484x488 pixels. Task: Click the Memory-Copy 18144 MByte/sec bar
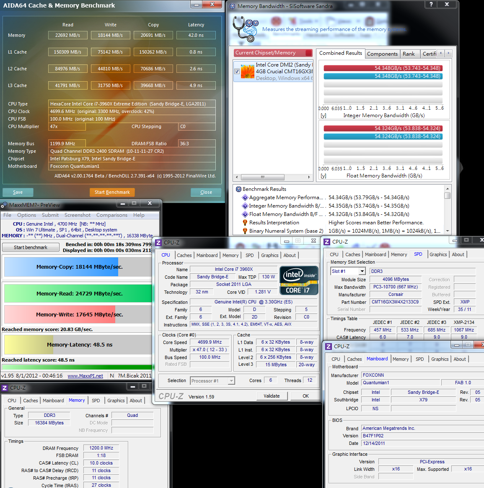click(x=78, y=267)
